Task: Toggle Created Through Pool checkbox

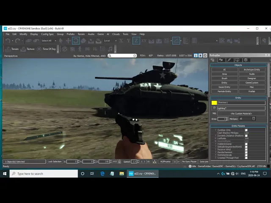Action: pyautogui.click(x=246, y=158)
